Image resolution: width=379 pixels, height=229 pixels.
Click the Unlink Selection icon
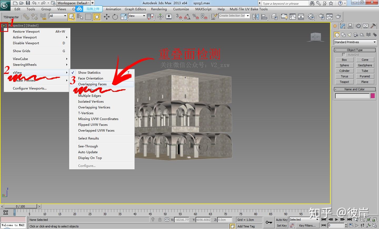pyautogui.click(x=34, y=17)
